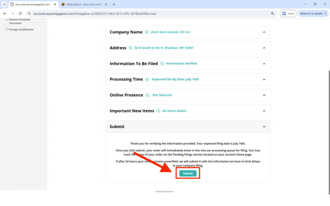Open the tab search dropdown arrow
Viewport: 330px width, 206px height.
point(5,4)
